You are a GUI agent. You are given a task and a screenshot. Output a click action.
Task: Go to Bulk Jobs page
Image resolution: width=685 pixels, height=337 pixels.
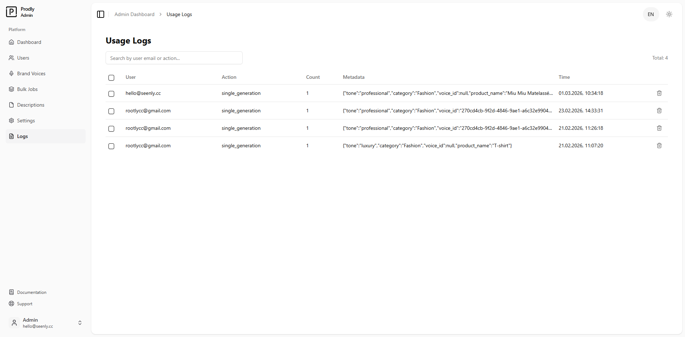[27, 89]
